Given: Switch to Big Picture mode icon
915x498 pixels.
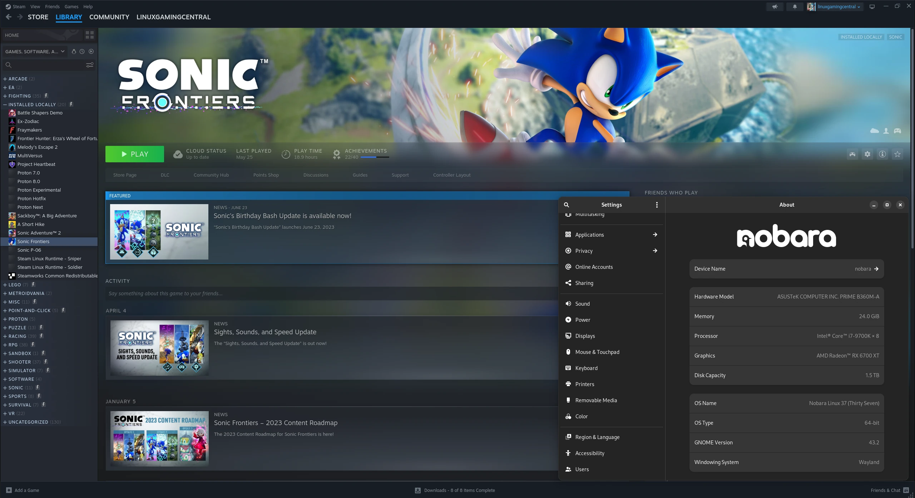Looking at the screenshot, I should pos(872,6).
